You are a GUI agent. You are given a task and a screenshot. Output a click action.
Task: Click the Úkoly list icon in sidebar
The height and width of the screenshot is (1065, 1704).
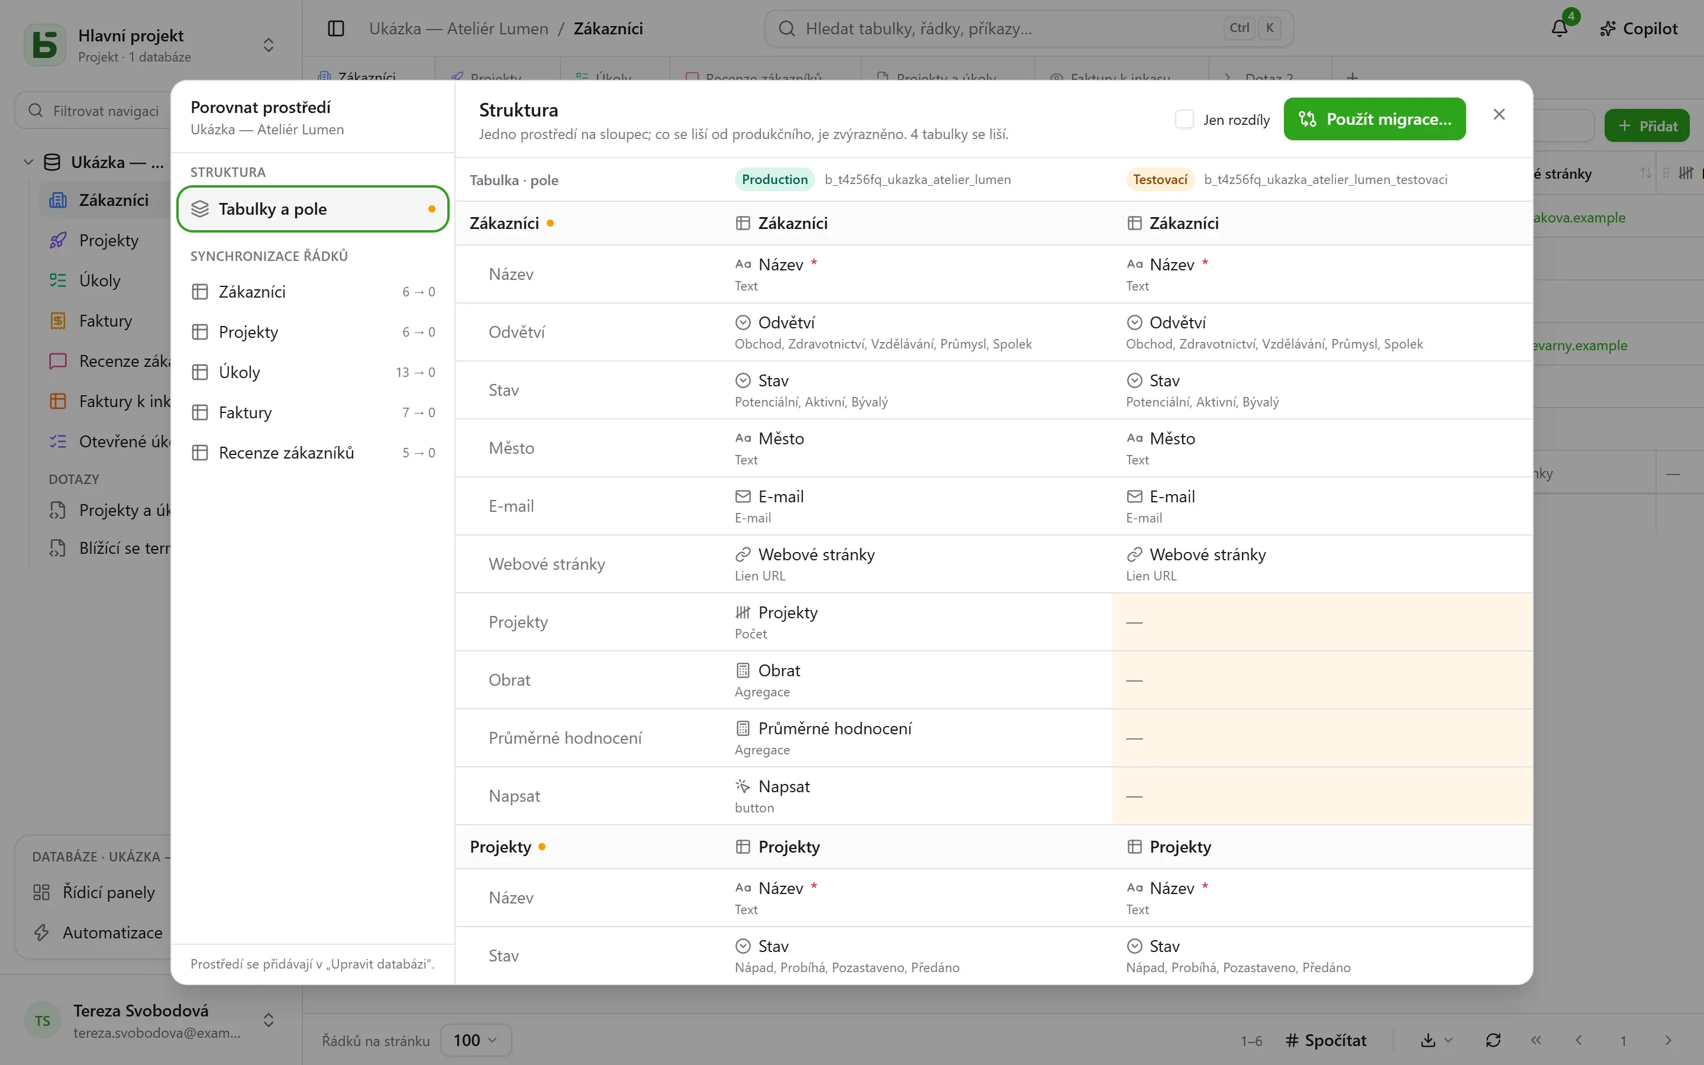(x=58, y=281)
